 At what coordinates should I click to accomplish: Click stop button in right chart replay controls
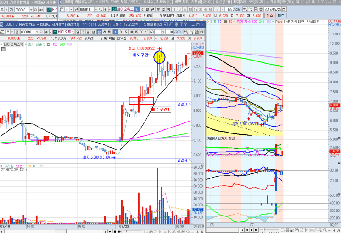252,230
